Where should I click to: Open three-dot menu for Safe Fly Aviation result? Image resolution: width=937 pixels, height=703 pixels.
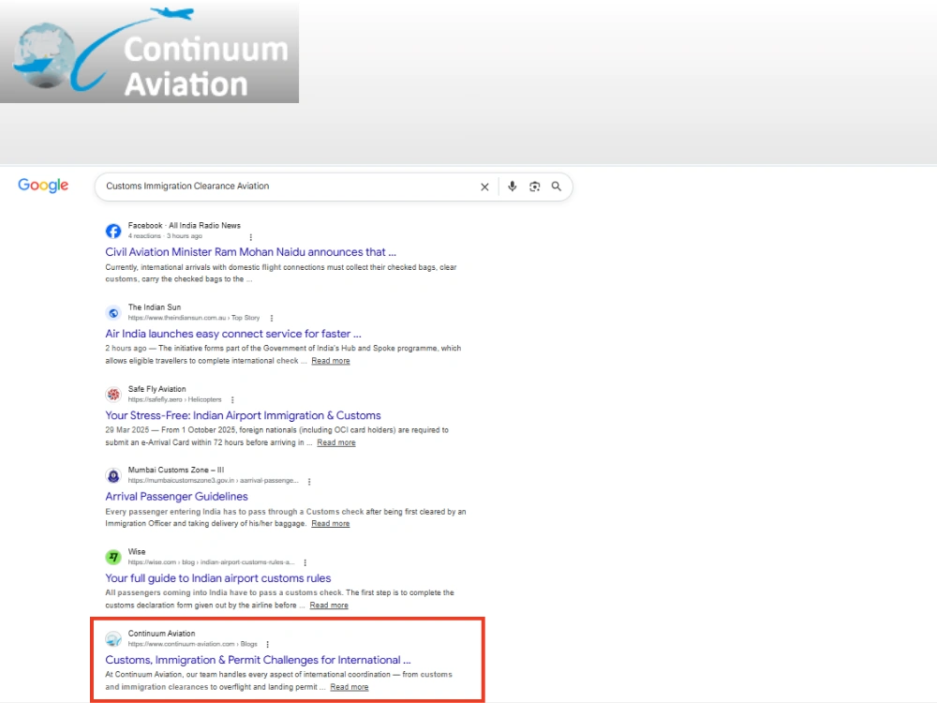pos(232,400)
